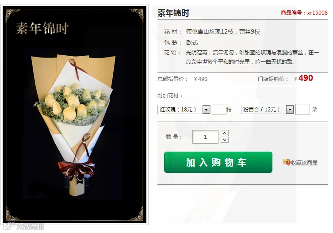Expand the 红玫瑰 (18元) dropdown arrow

(206, 110)
